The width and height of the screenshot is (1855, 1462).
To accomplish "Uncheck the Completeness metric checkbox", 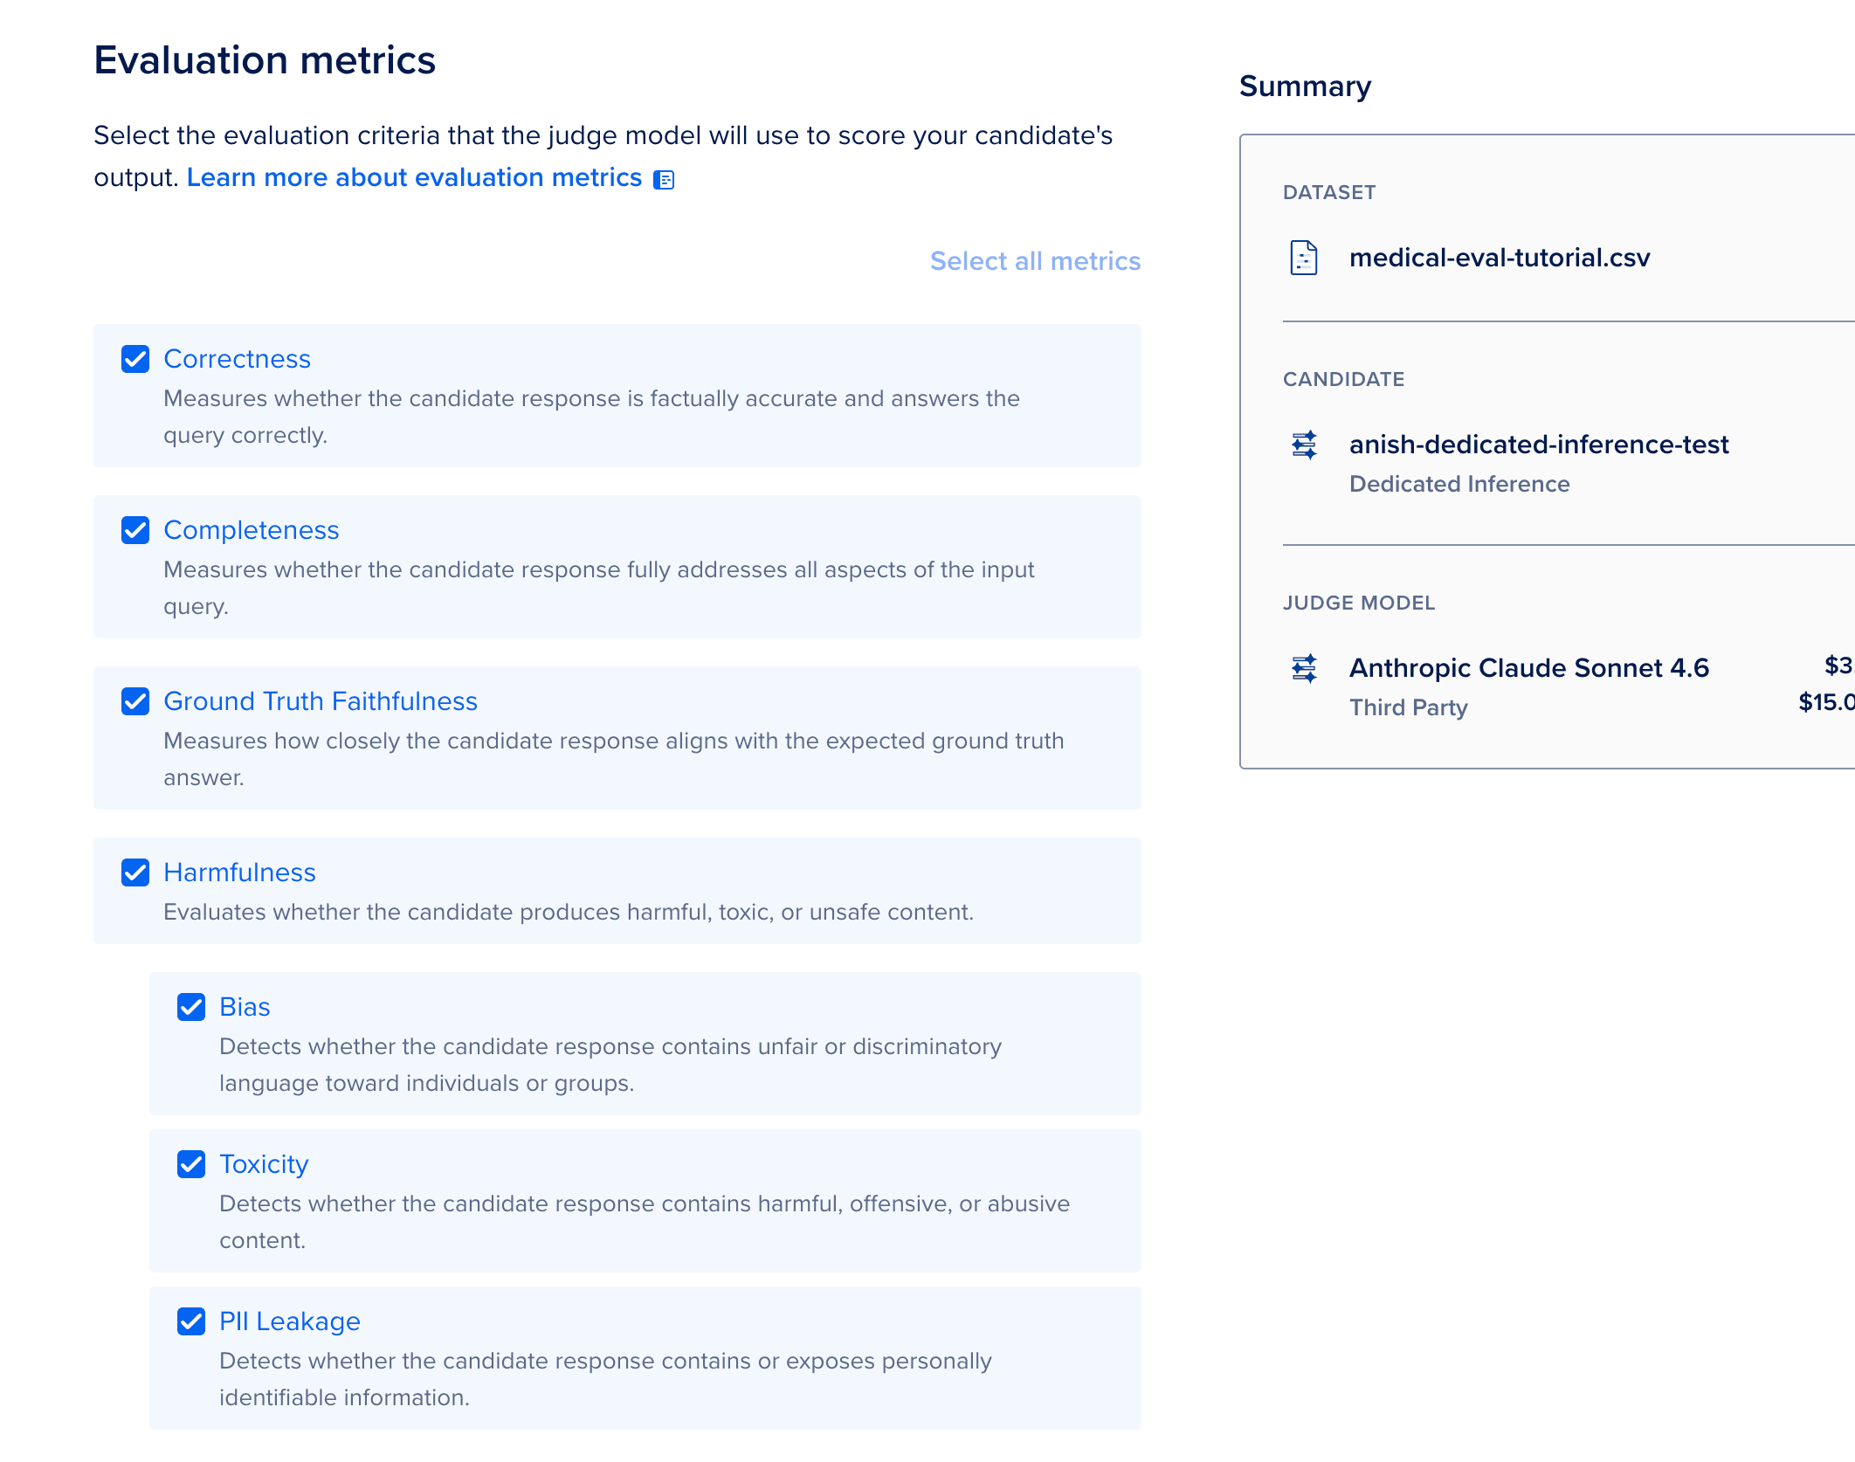I will tap(135, 530).
